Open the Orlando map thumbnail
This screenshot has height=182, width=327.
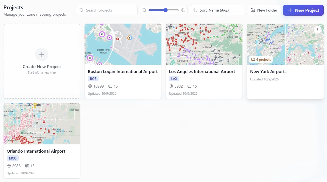coord(42,124)
